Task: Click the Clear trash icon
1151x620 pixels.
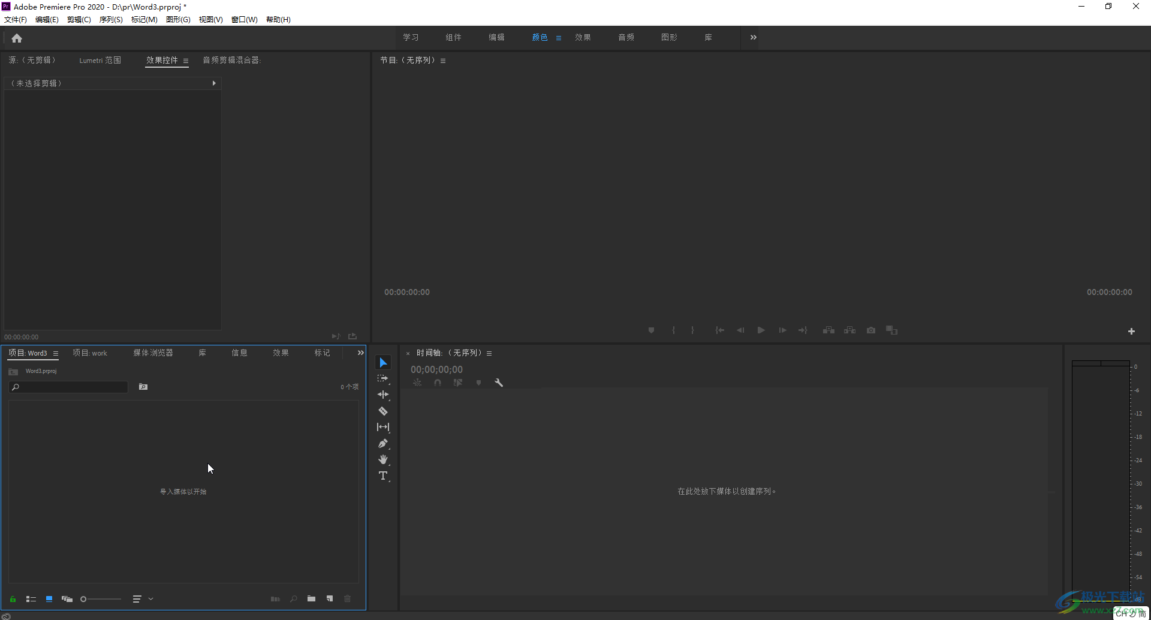Action: coord(348,599)
